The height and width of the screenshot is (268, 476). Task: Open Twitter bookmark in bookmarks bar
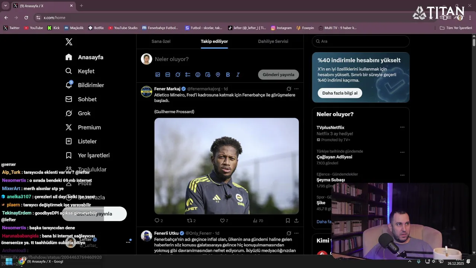[x=12, y=28]
